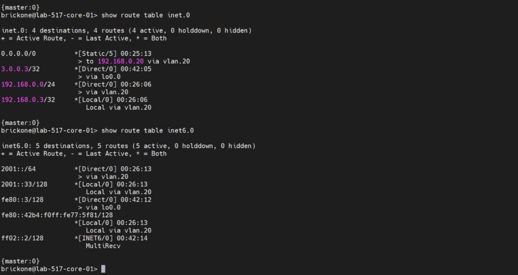Click the cursor block at the last prompt
This screenshot has height=275, width=518.
point(103,269)
